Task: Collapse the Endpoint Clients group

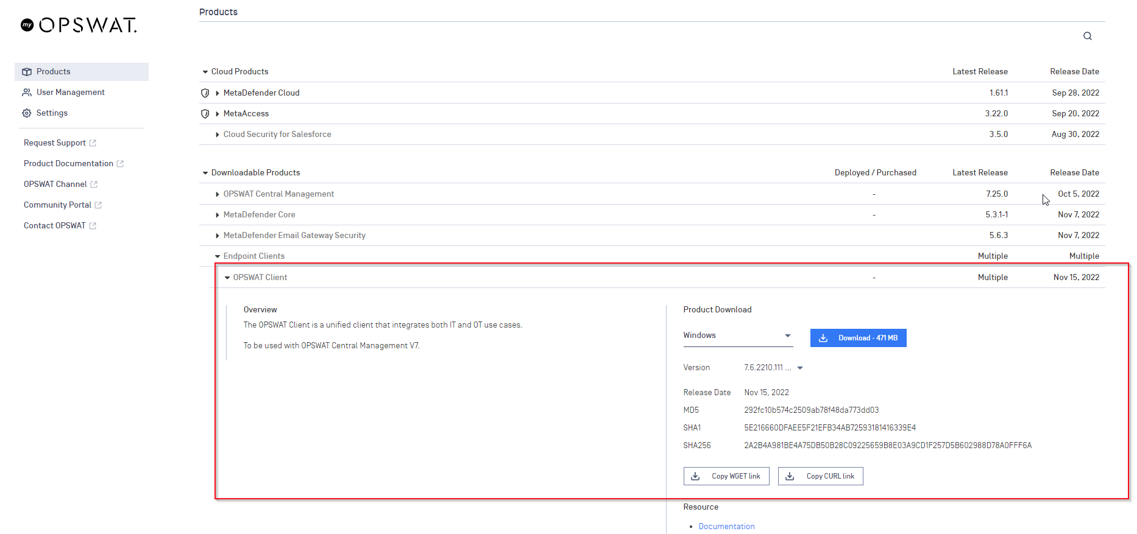Action: click(217, 256)
